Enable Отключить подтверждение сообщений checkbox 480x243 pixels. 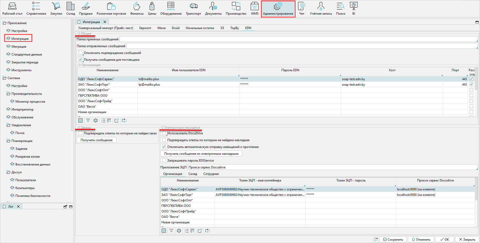point(80,53)
